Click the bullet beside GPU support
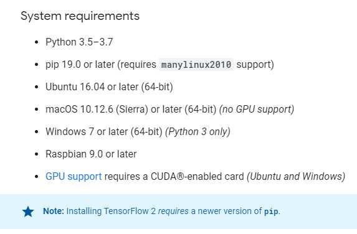 pos(37,177)
